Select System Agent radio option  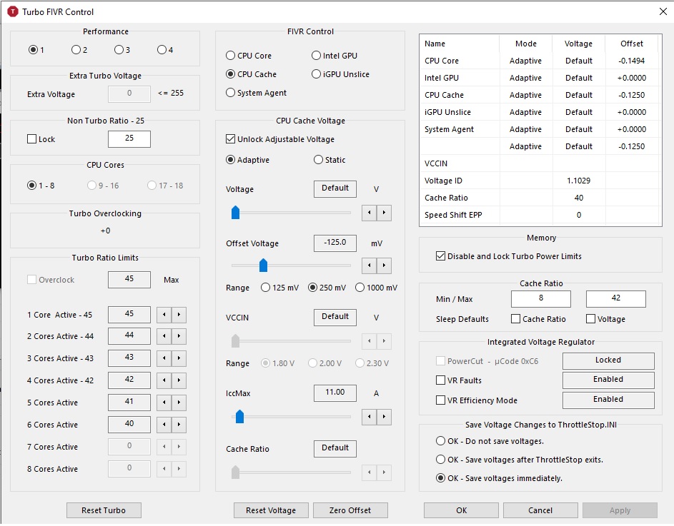point(257,93)
